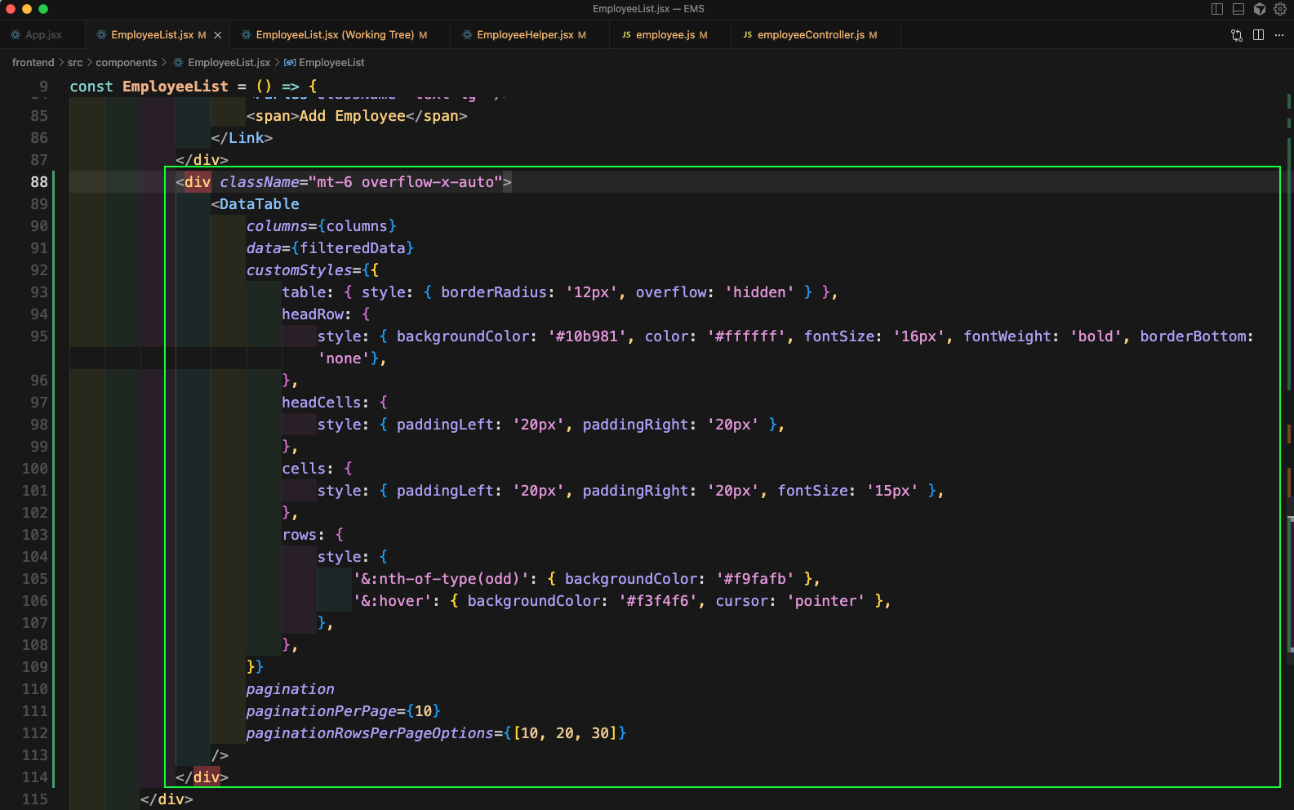This screenshot has width=1294, height=810.
Task: Click the '#f3f4f6' hover color value
Action: (x=658, y=601)
